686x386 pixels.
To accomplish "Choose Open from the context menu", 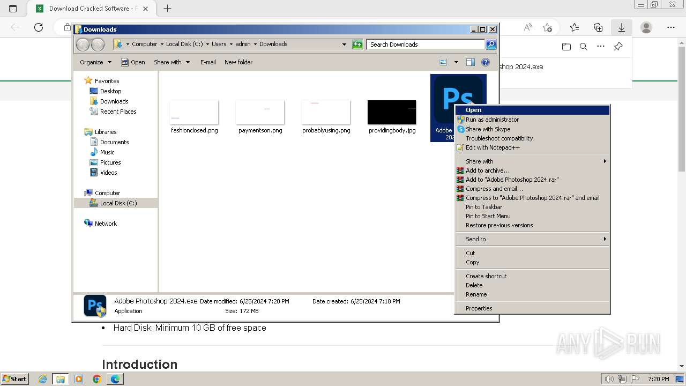I will (x=532, y=110).
